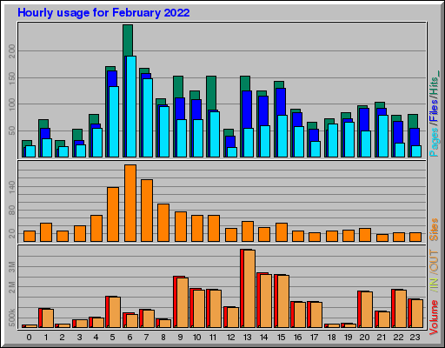Click the hour "11" x-axis label
445x348 pixels.
click(x=213, y=337)
